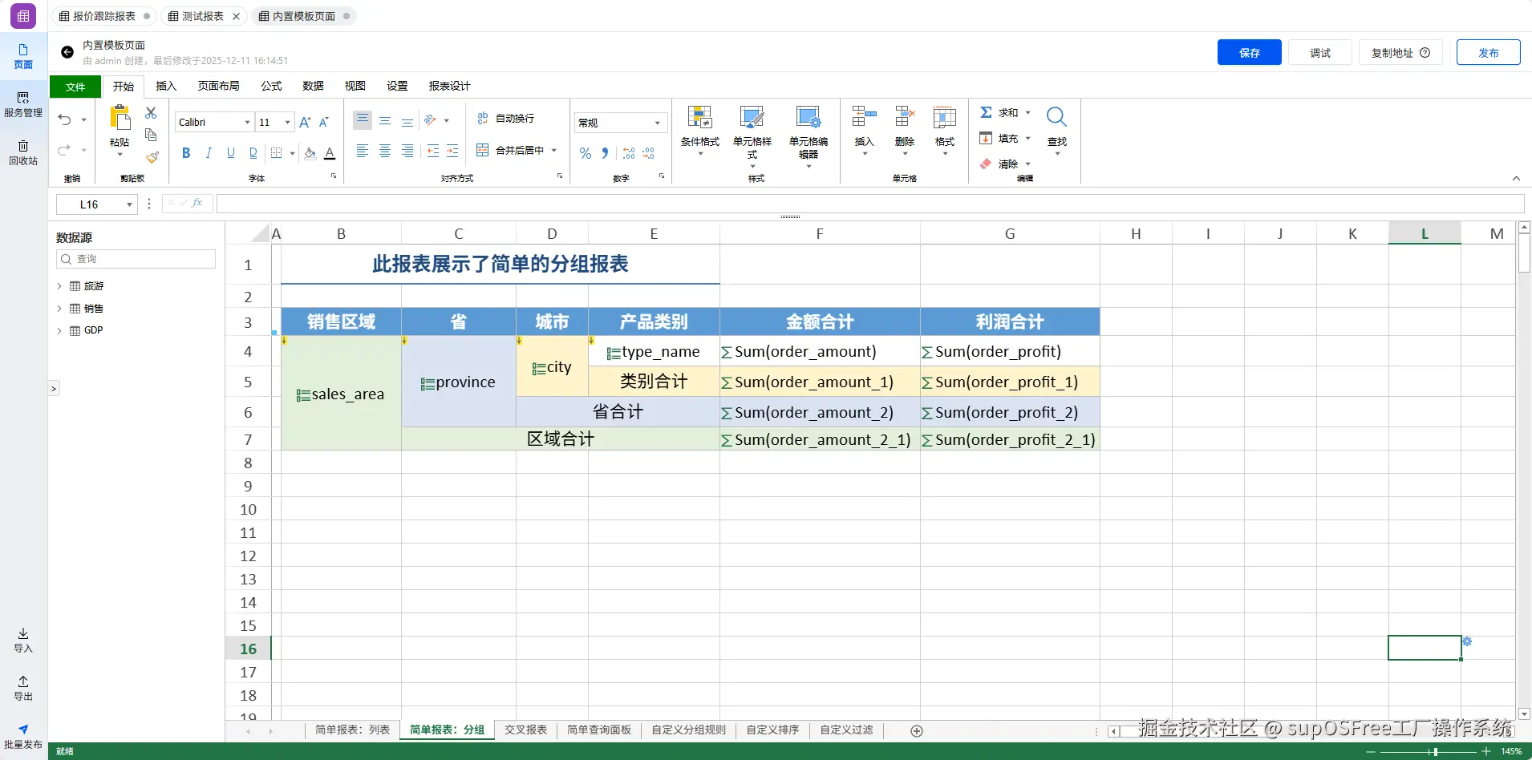Click the cell borders icon
Viewport: 1532px width, 760px height.
[x=277, y=152]
